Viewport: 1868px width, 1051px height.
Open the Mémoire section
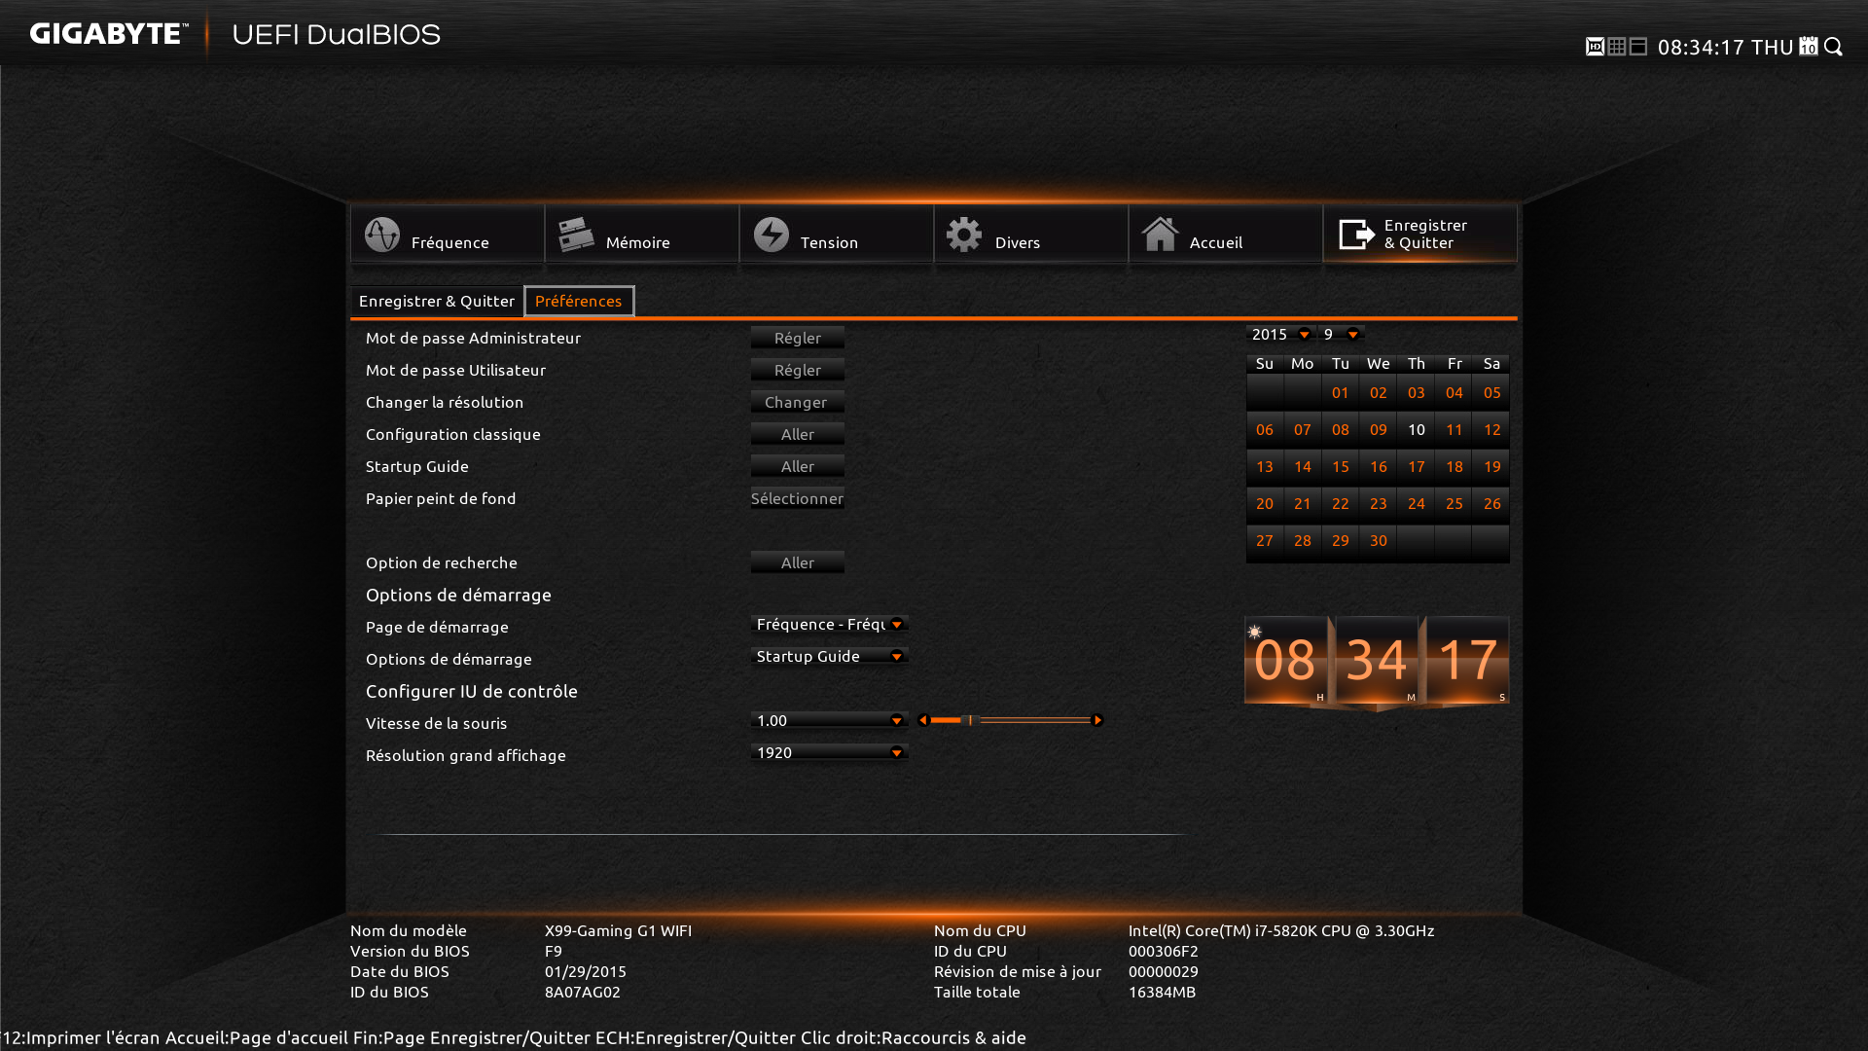point(641,234)
